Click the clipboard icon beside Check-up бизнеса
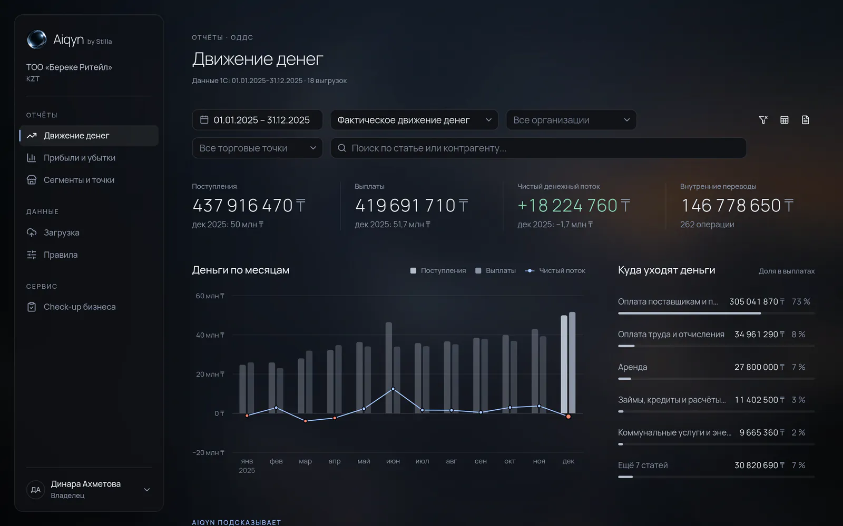This screenshot has width=843, height=526. tap(32, 307)
